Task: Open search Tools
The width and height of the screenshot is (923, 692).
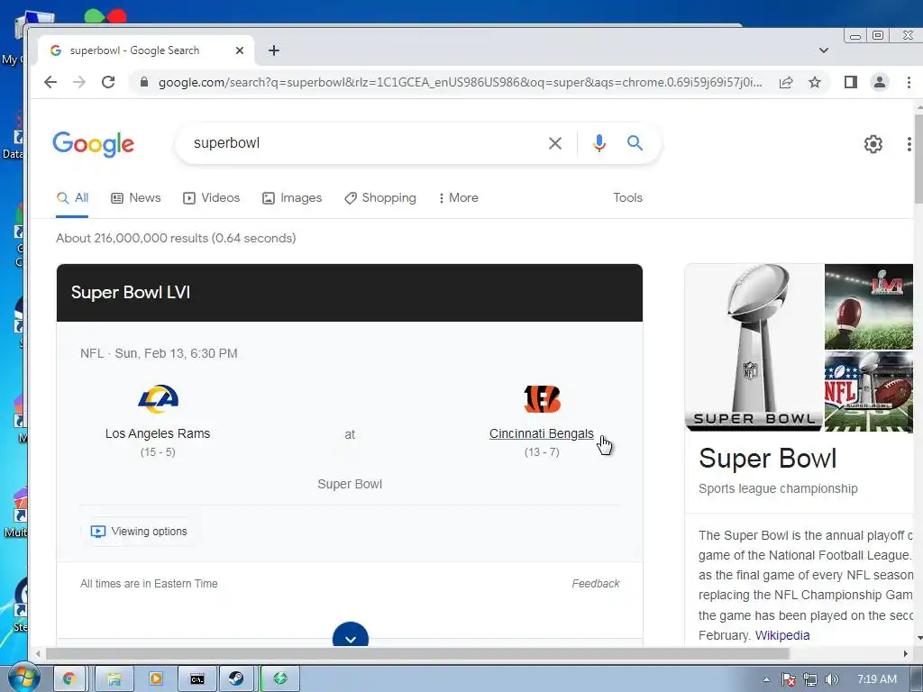Action: 627,198
